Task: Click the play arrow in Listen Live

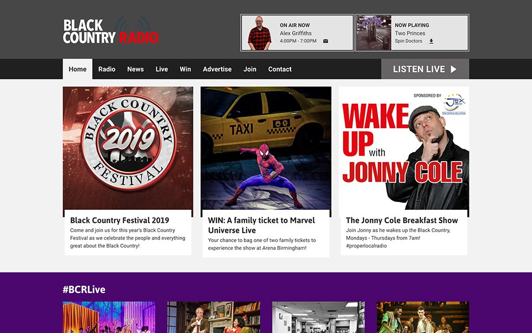Action: (454, 69)
